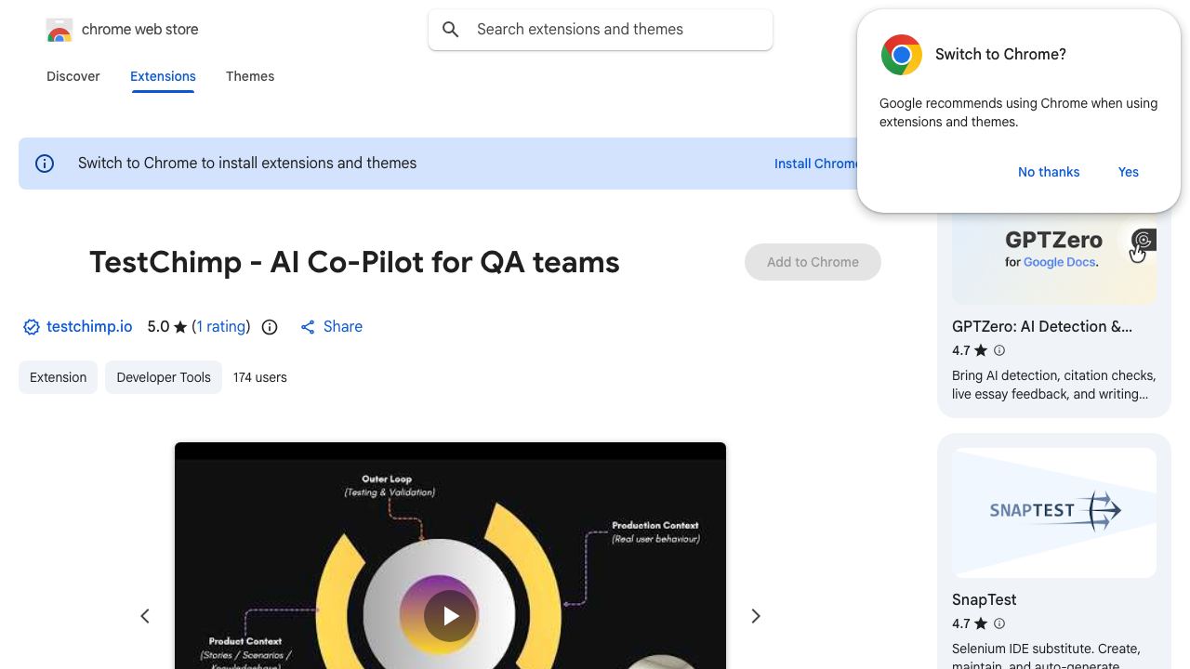Play the TestChimp preview video

coord(450,615)
